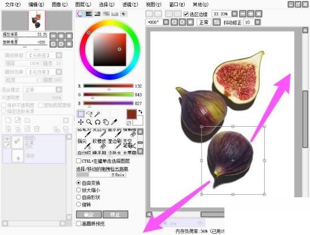This screenshot has width=310, height=235.
Task: Swap foreground and background colors
Action: click(x=140, y=111)
